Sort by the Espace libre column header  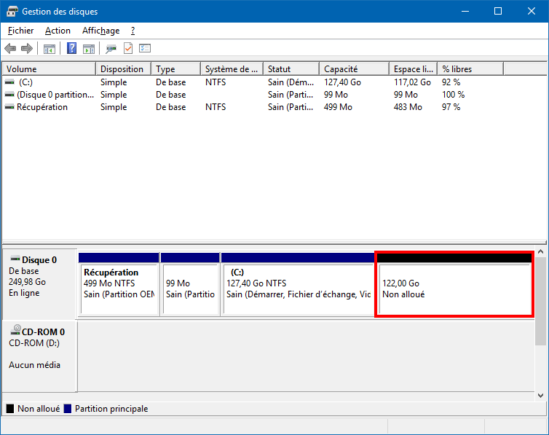[414, 69]
